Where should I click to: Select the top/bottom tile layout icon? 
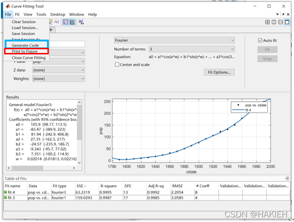coord(280,22)
